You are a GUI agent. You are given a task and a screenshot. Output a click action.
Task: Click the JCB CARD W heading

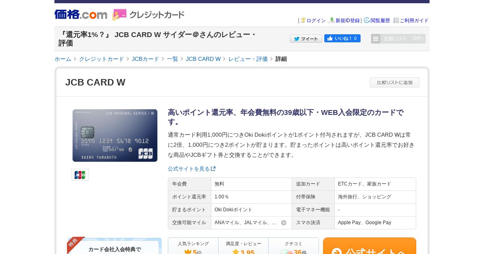pos(95,82)
